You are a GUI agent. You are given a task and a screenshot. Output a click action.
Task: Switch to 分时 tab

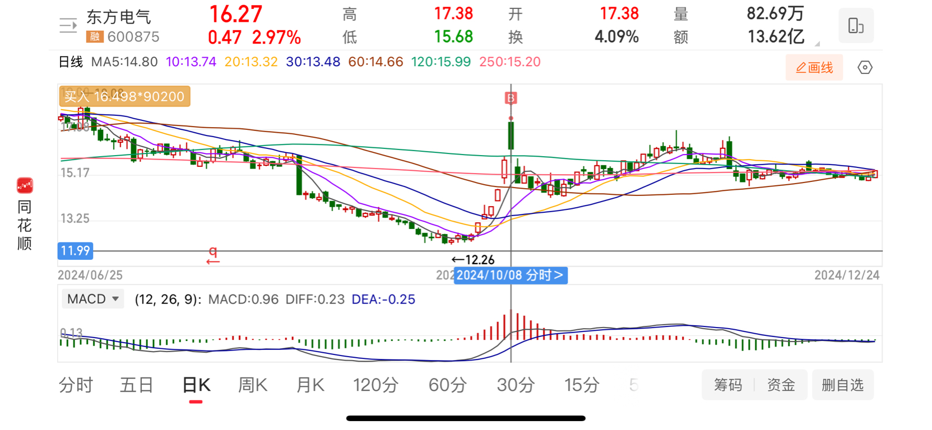click(76, 385)
